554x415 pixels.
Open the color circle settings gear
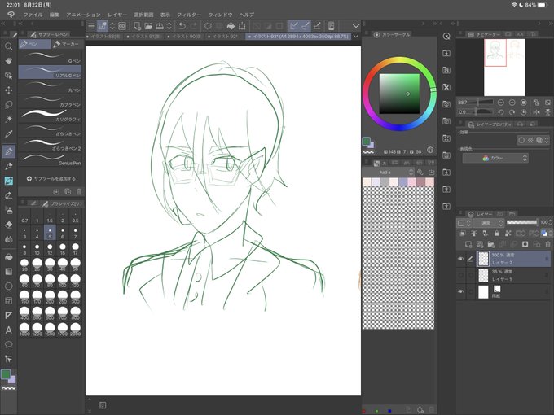pyautogui.click(x=430, y=150)
